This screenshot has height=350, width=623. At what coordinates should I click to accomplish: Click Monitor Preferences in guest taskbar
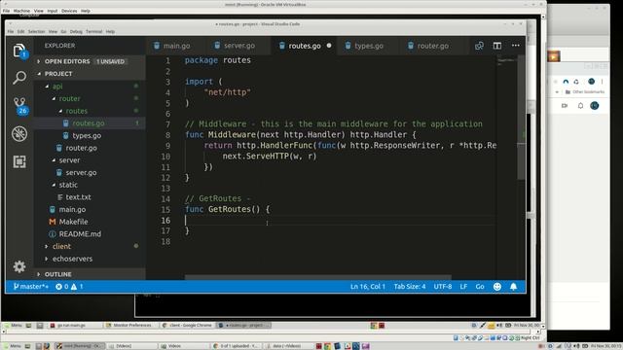128,325
